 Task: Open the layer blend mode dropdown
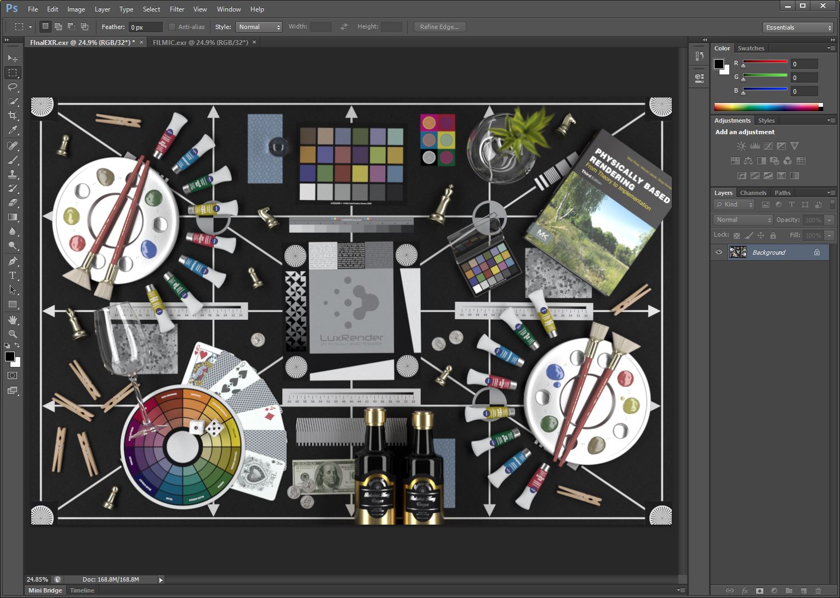[x=743, y=220]
